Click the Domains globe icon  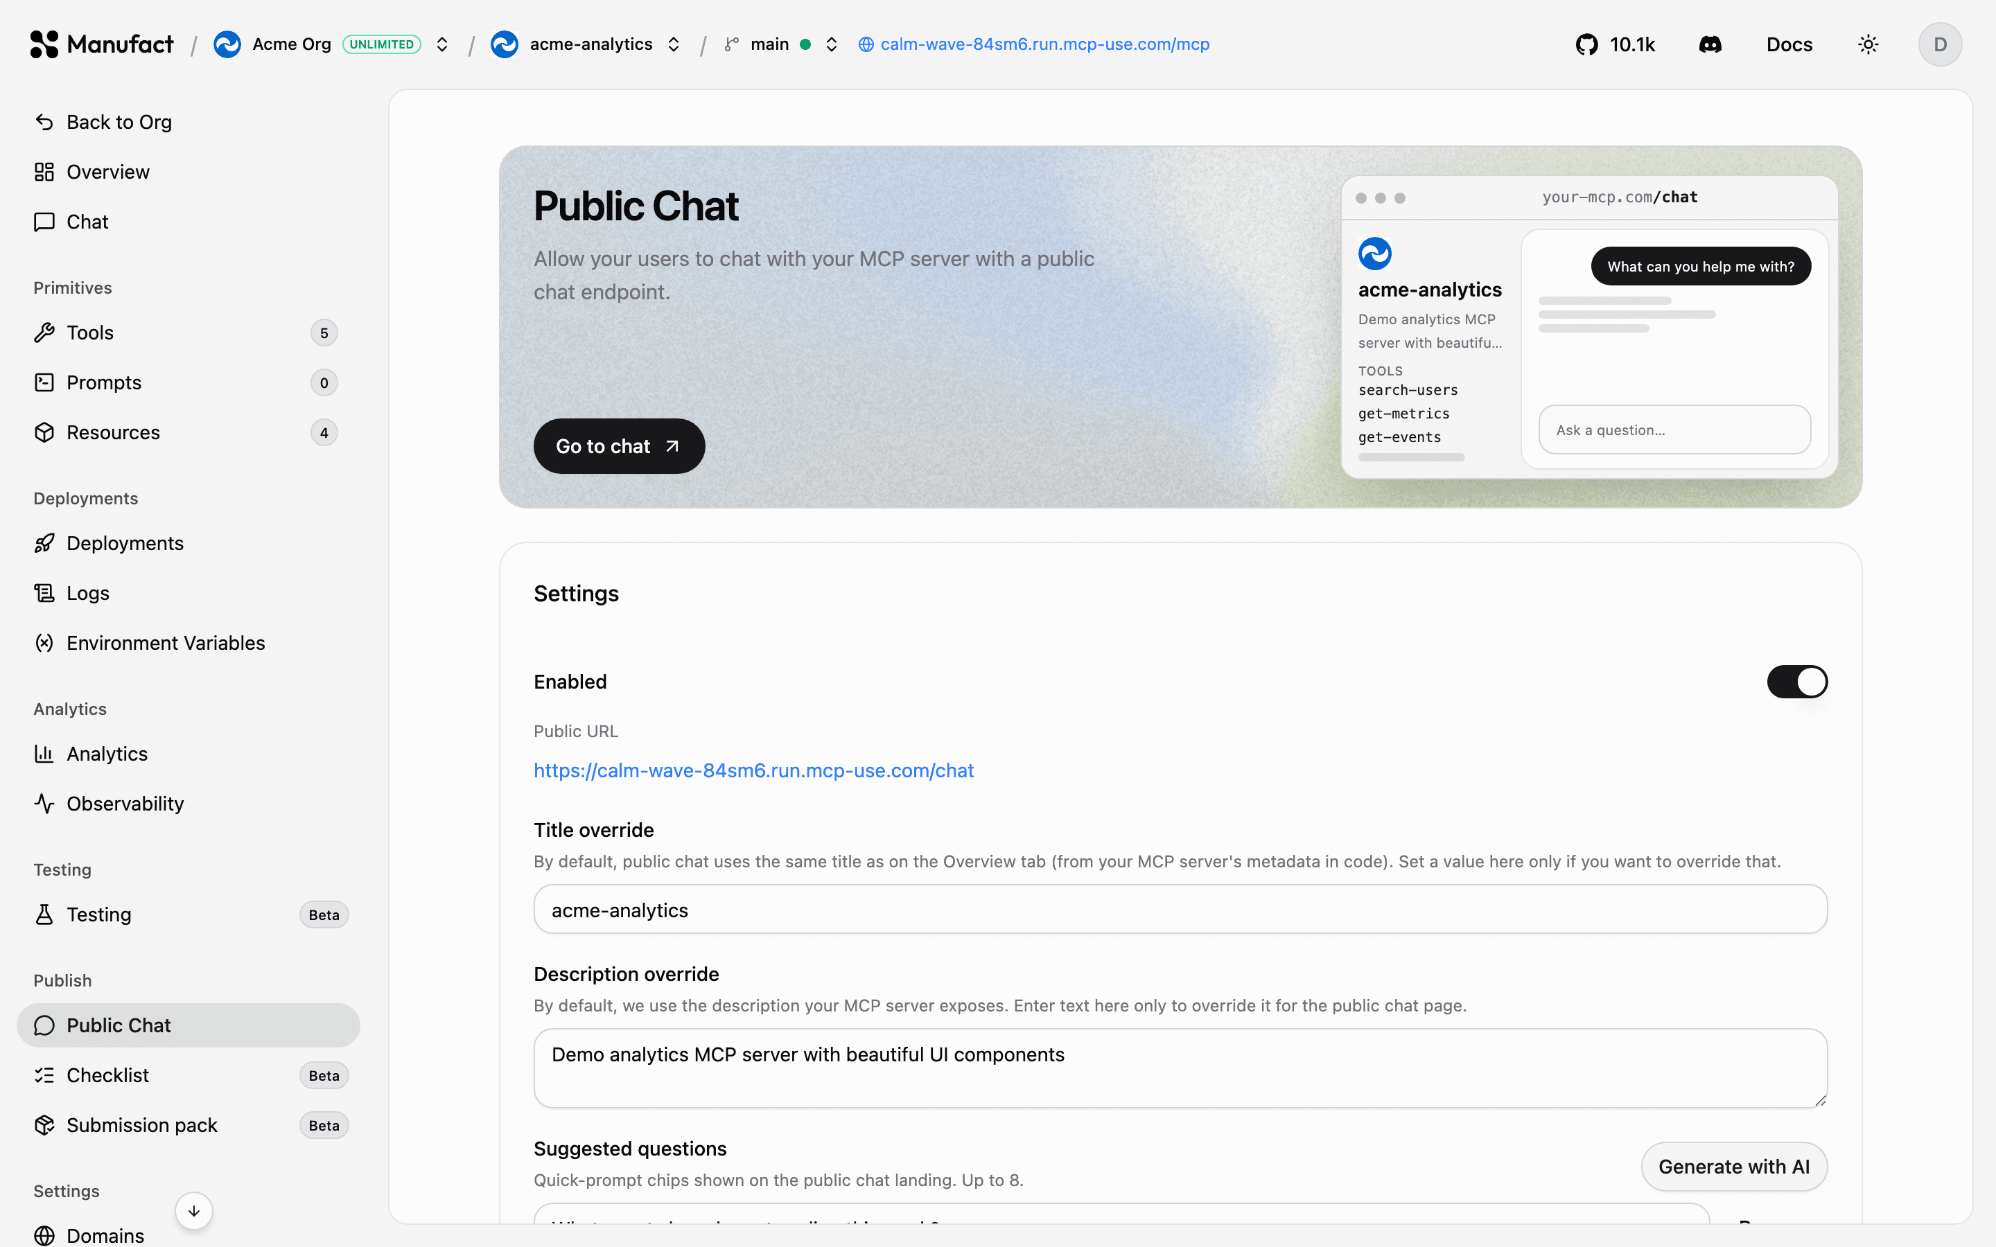pos(44,1235)
